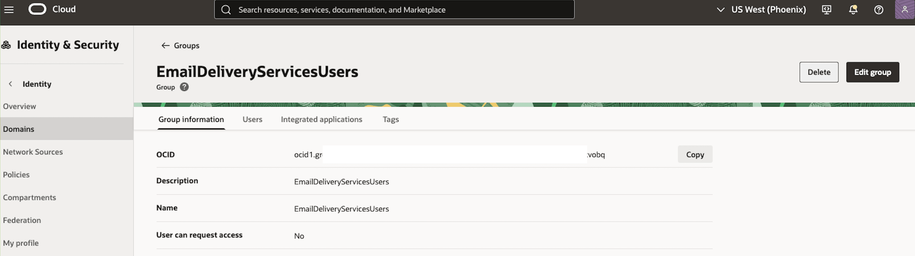
Task: Click the 'No' value for request access
Action: click(x=299, y=236)
